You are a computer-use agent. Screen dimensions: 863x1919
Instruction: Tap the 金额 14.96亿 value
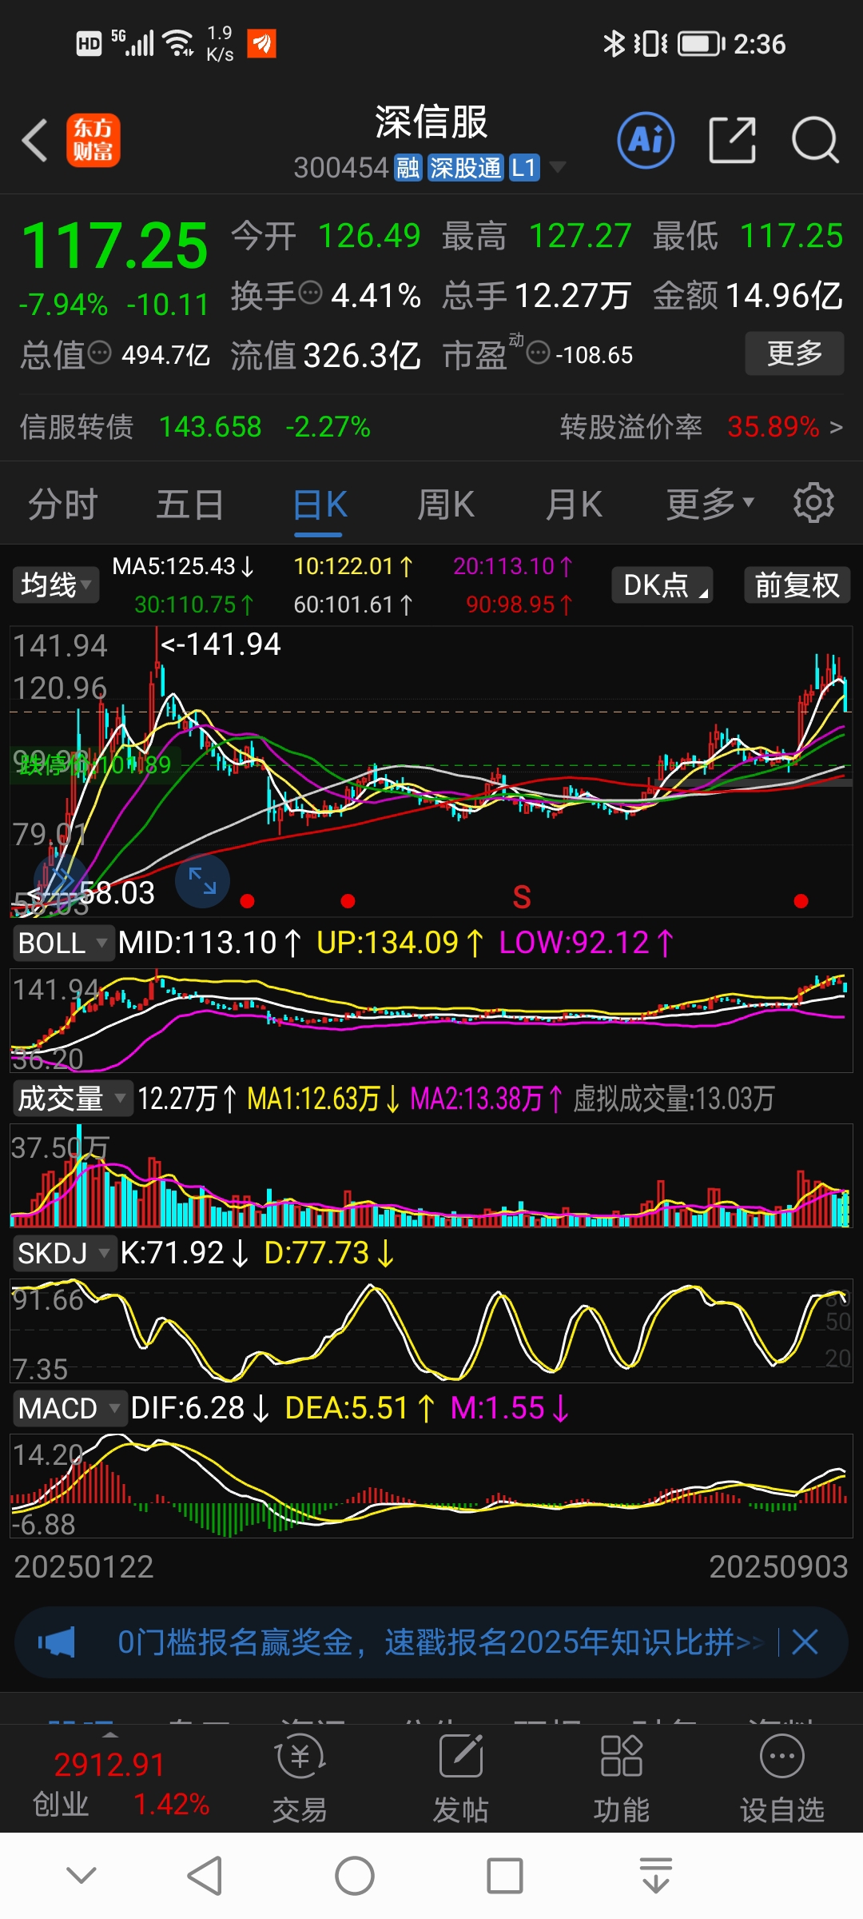pos(784,296)
